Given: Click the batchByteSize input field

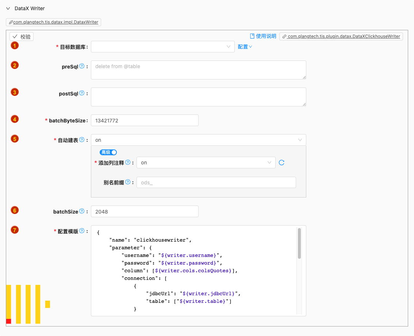Looking at the screenshot, I should click(145, 120).
